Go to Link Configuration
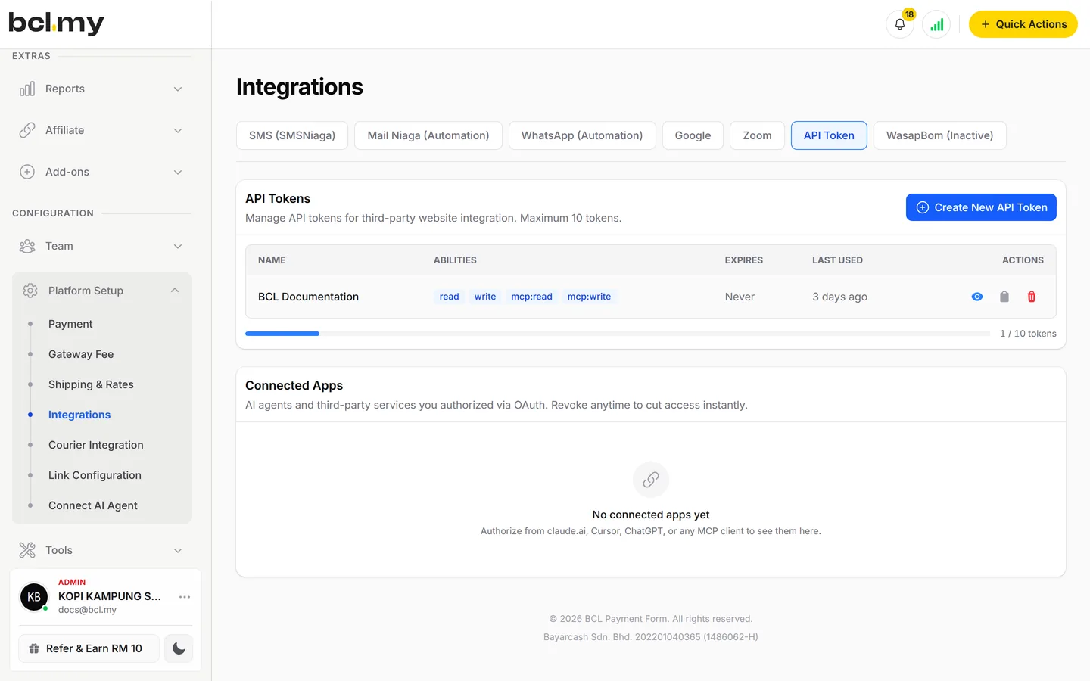 tap(95, 475)
